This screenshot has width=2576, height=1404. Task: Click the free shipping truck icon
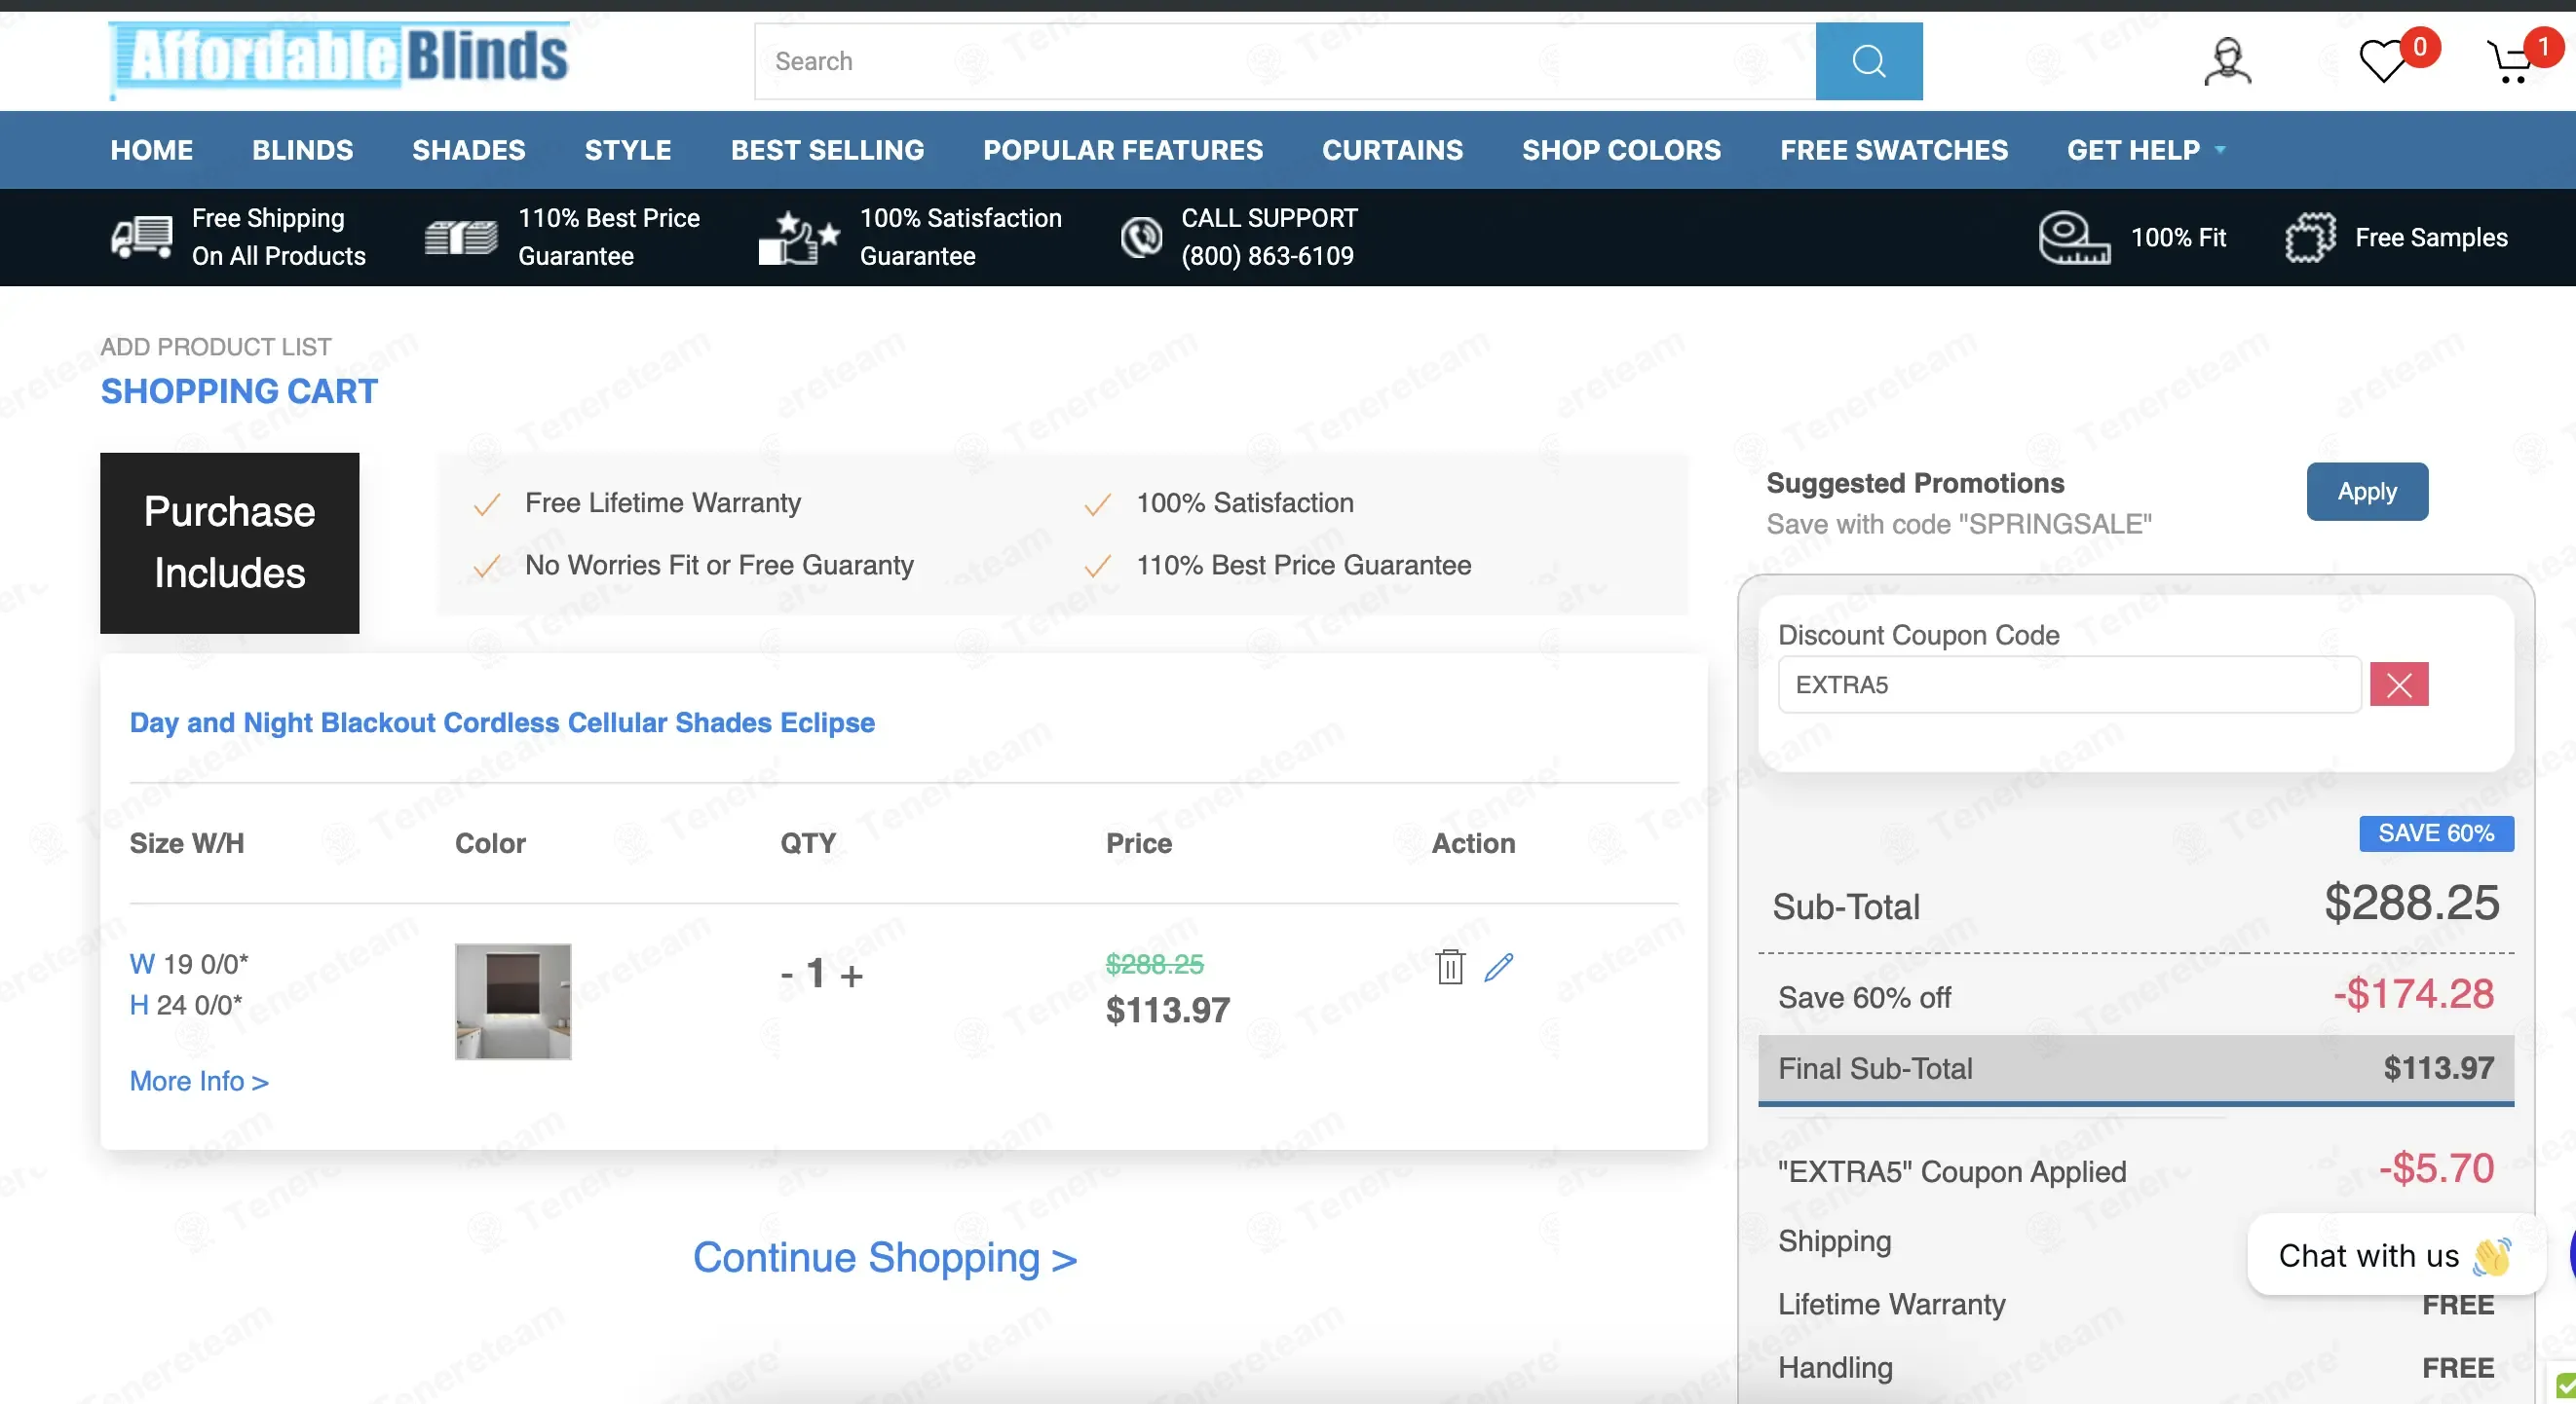click(x=141, y=237)
